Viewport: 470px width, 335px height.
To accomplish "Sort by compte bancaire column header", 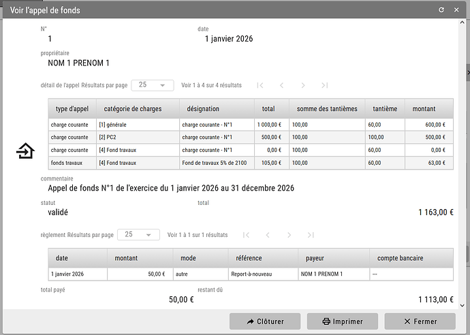I will coord(411,258).
